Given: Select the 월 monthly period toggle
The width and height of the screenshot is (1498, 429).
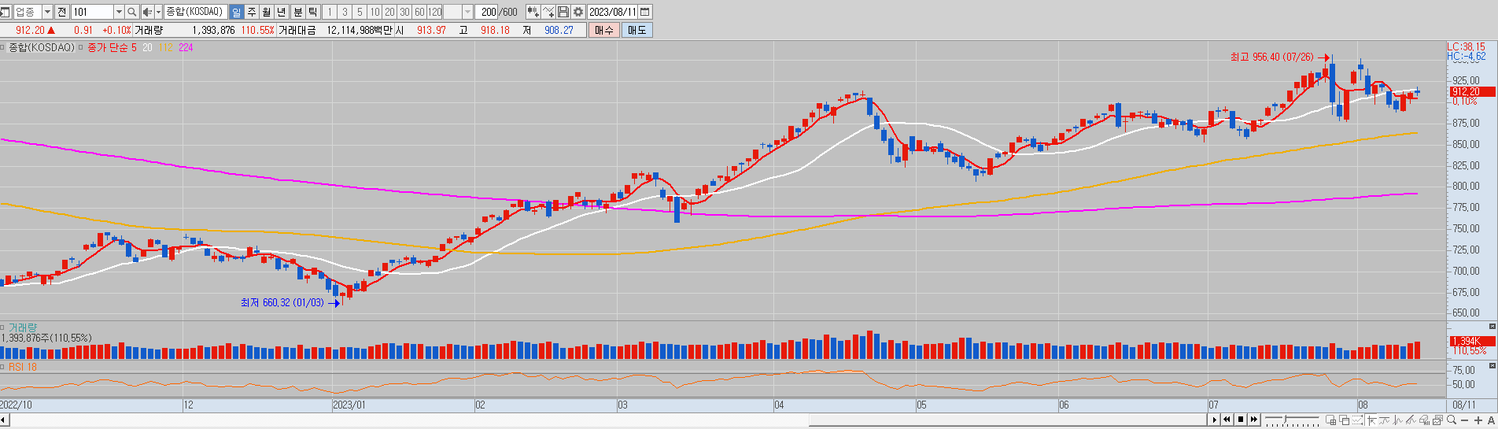Looking at the screenshot, I should [x=267, y=12].
